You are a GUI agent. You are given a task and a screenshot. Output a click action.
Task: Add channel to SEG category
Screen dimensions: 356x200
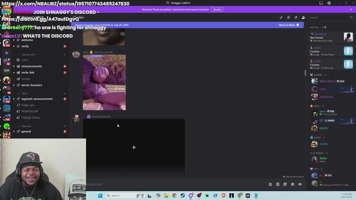point(65,94)
